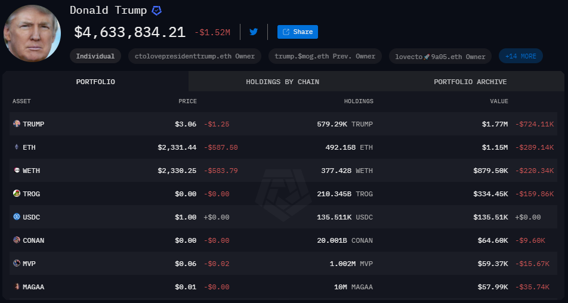
Task: Click the MVP token icon
Action: [17, 264]
